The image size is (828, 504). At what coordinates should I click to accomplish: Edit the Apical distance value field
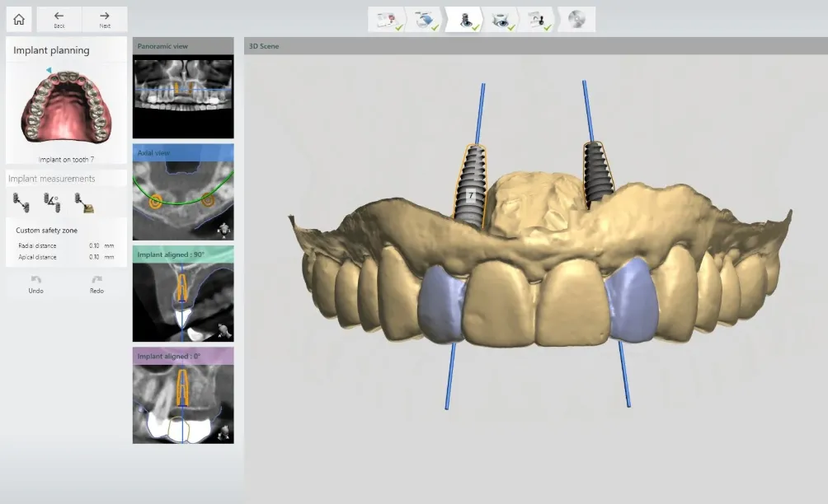point(95,257)
